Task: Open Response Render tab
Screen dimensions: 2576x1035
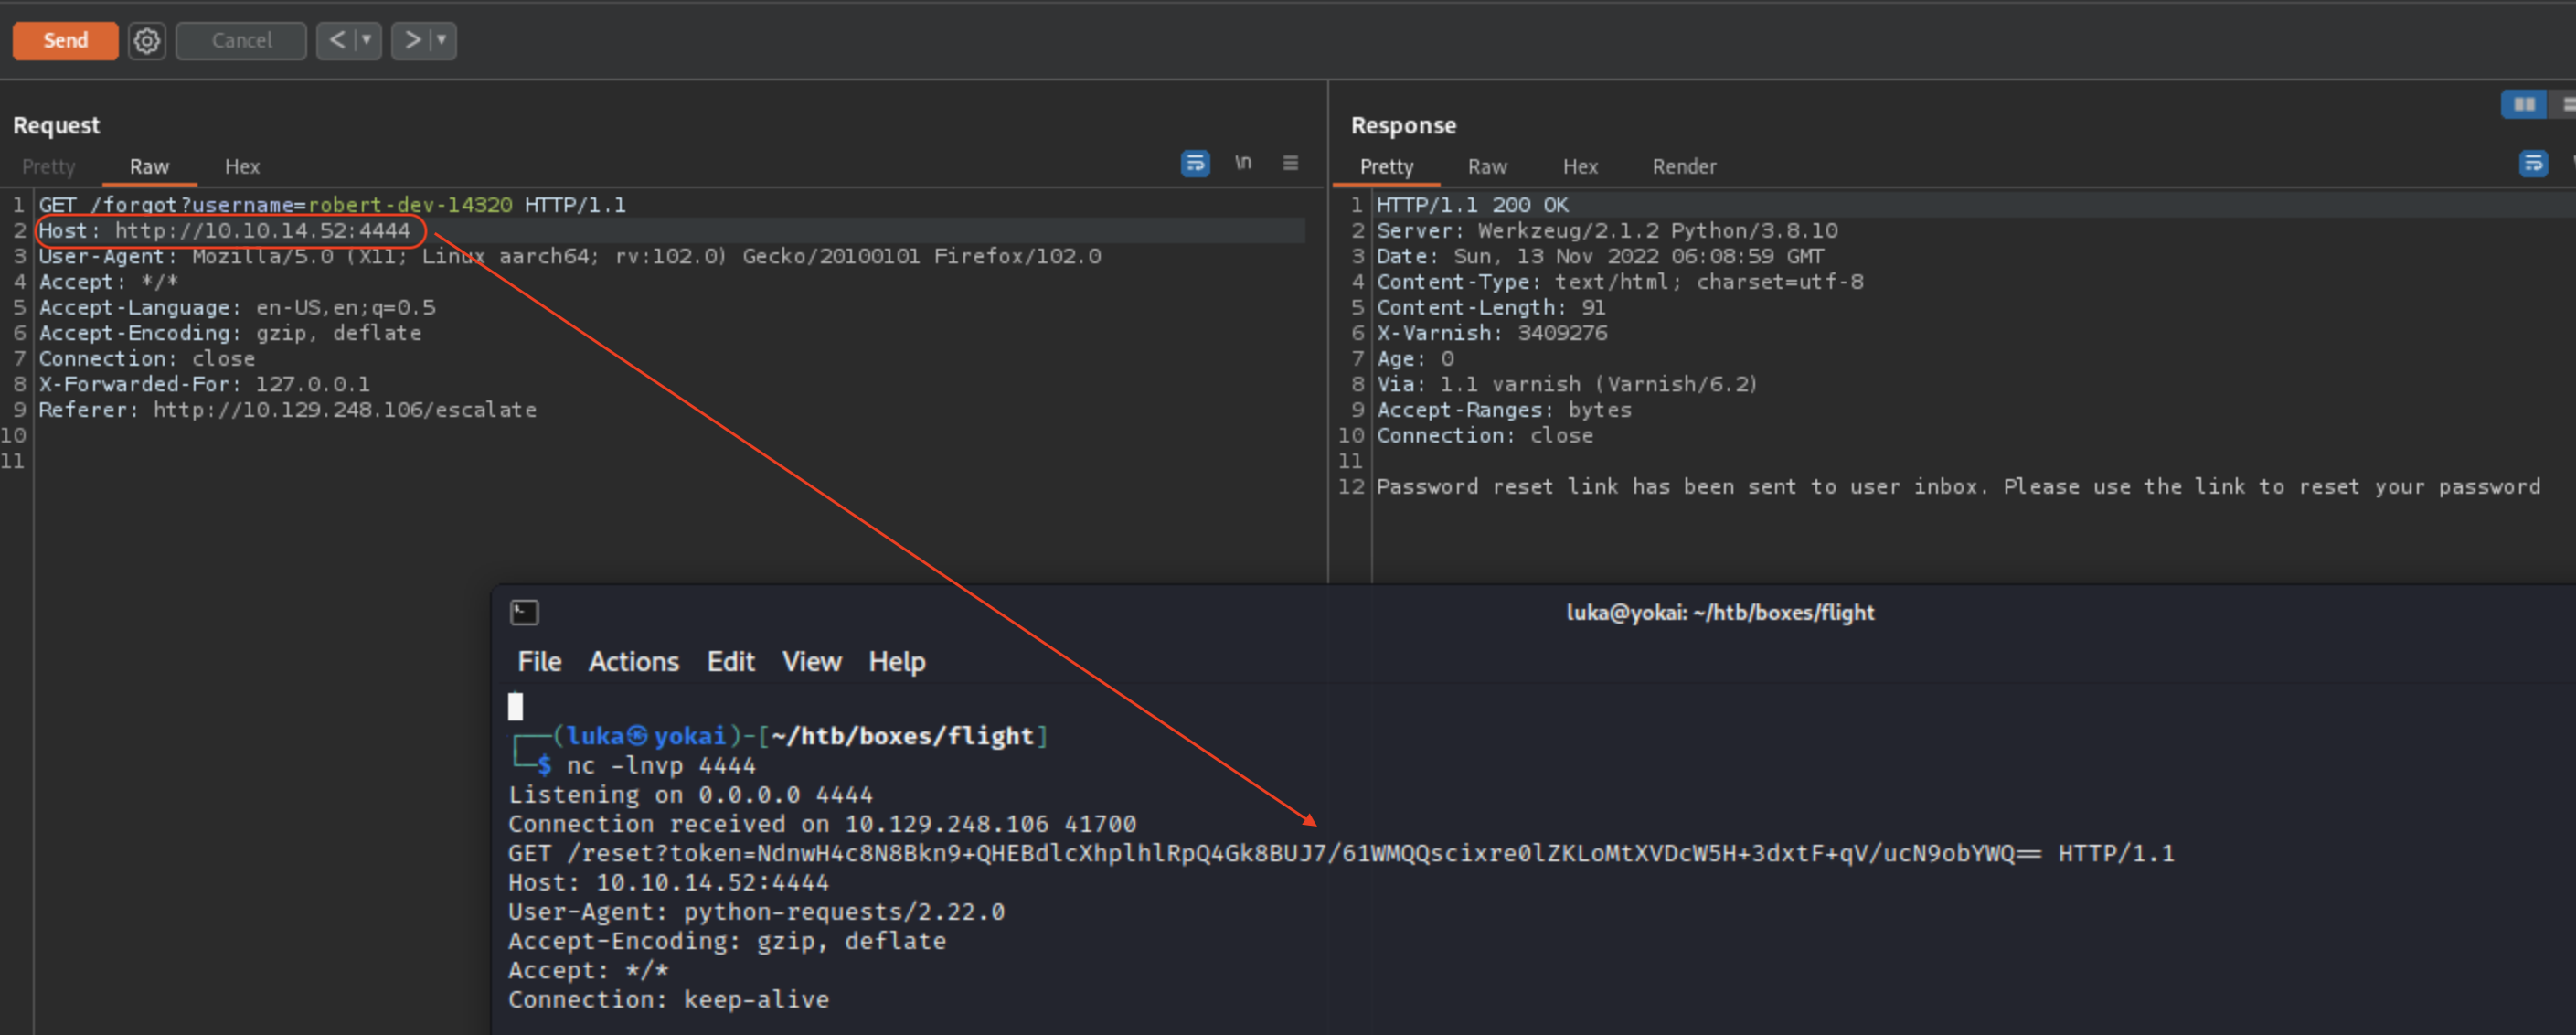Action: tap(1683, 167)
